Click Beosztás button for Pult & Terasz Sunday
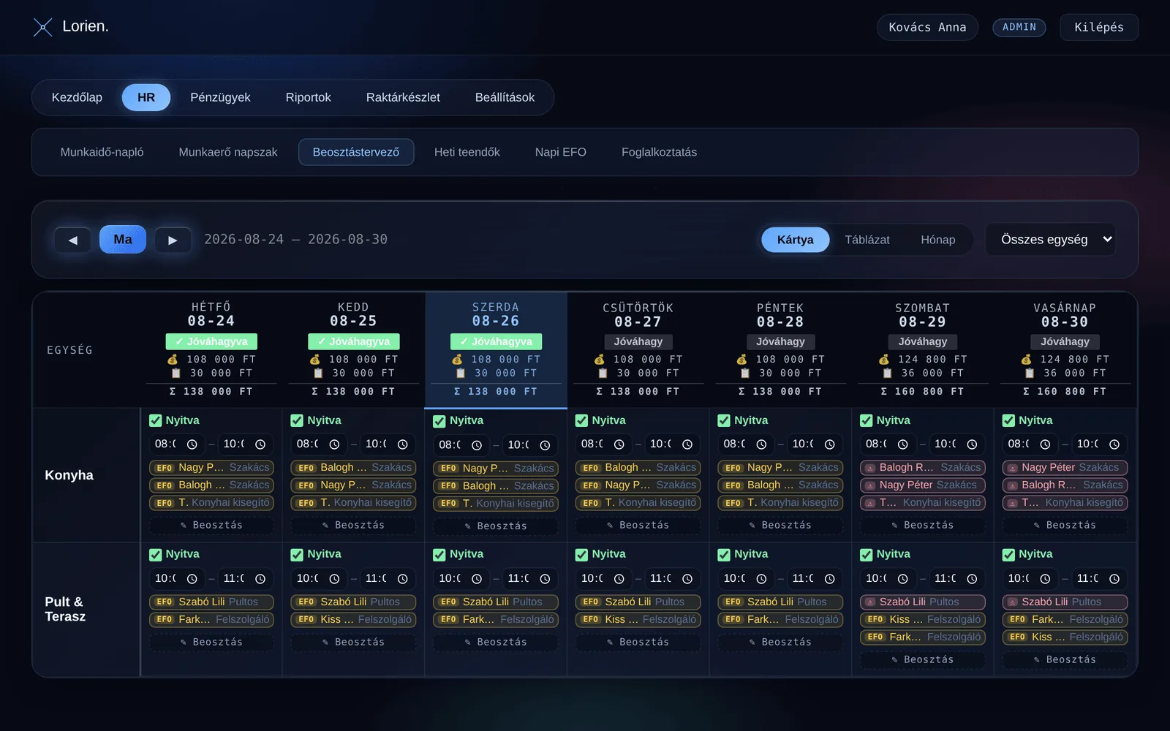1170x731 pixels. [x=1065, y=659]
